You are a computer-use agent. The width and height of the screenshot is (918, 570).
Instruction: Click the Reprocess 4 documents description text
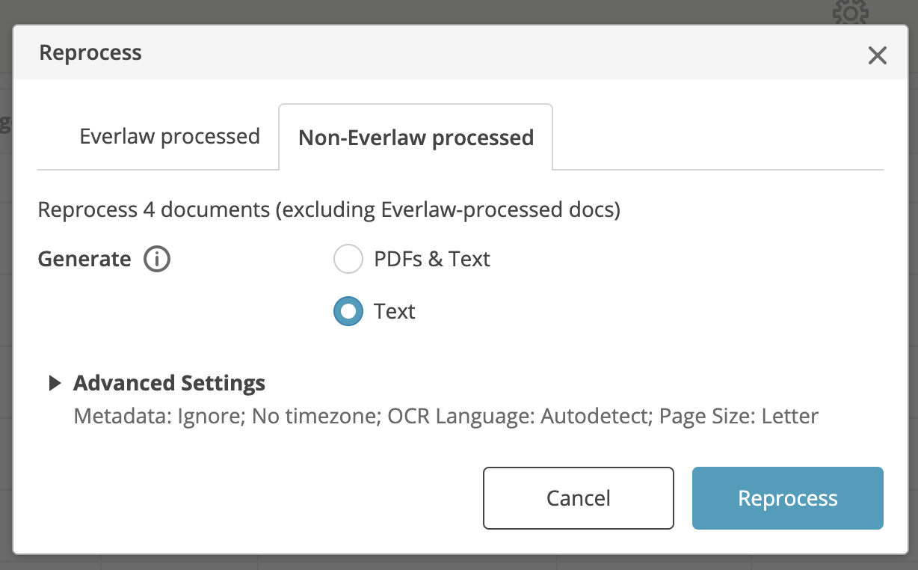tap(329, 209)
